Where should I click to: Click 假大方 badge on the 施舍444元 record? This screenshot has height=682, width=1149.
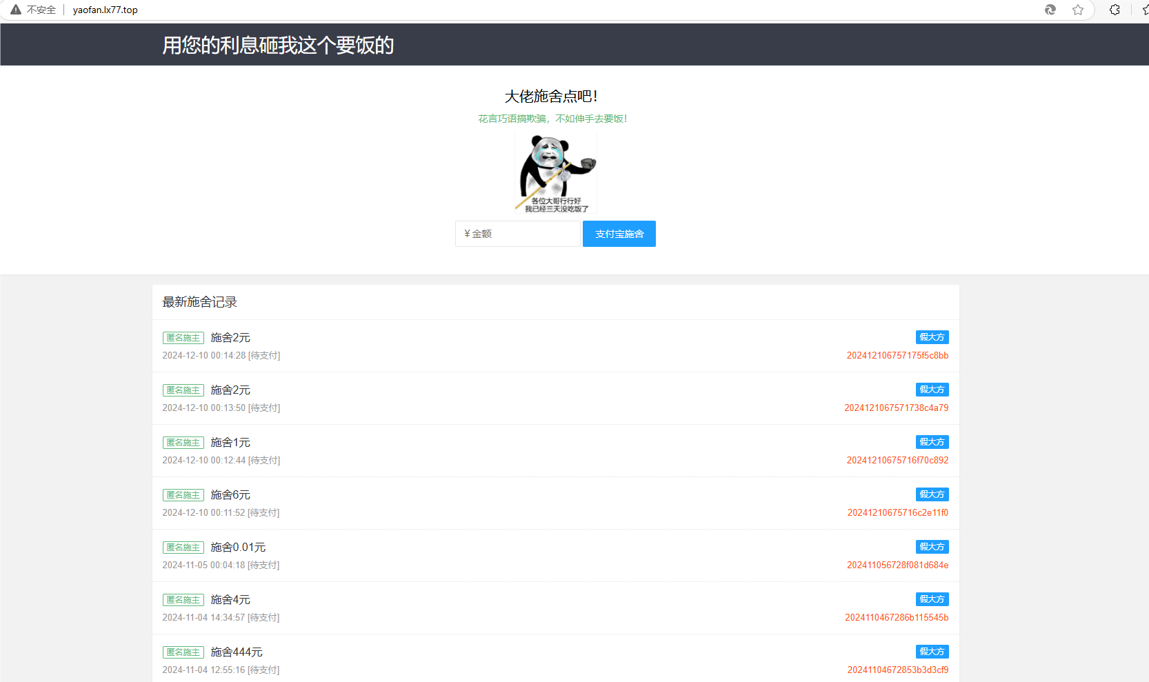coord(932,652)
